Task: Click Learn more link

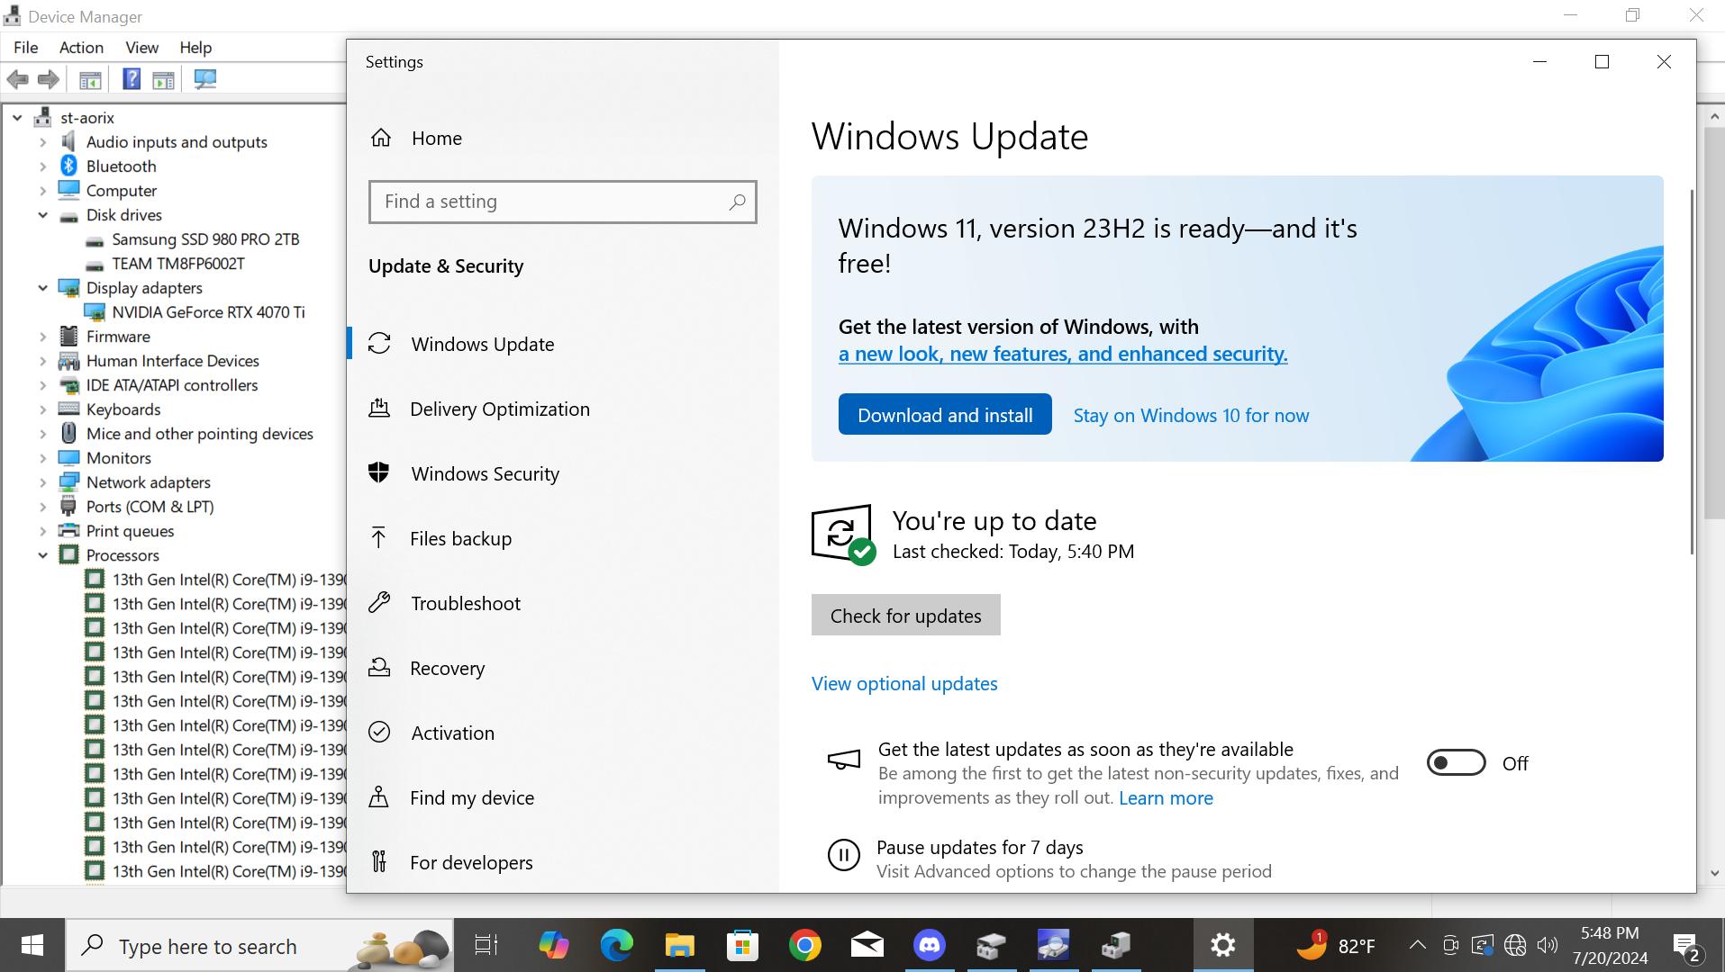Action: tap(1166, 798)
